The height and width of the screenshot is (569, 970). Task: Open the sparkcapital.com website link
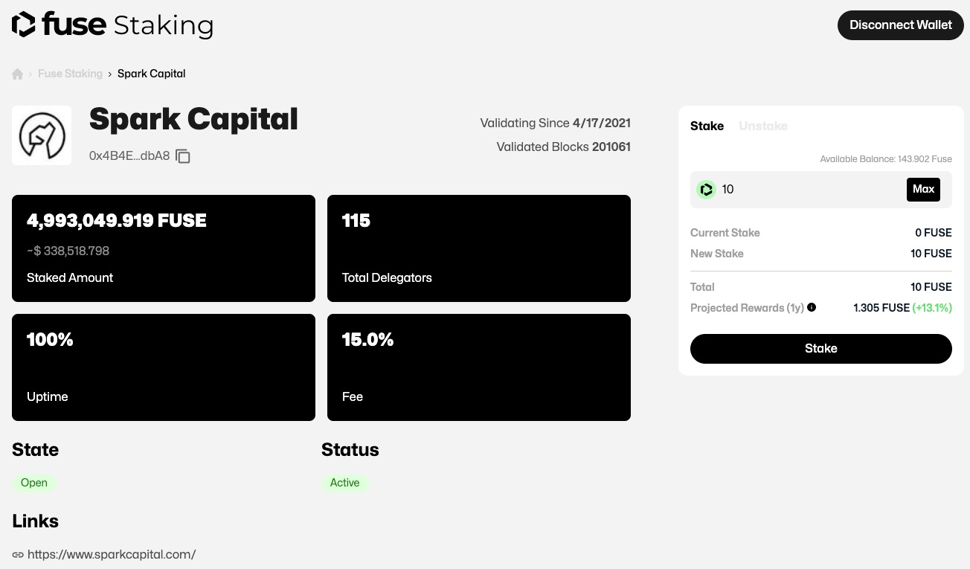tap(112, 555)
